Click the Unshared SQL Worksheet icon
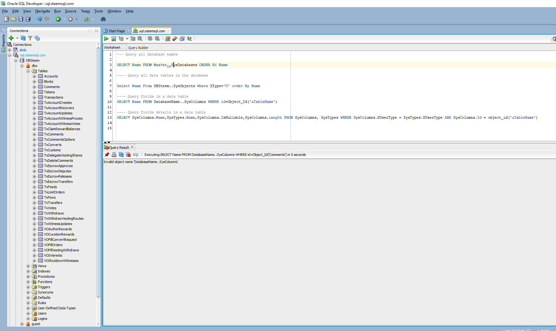556x331 pixels. [168, 39]
